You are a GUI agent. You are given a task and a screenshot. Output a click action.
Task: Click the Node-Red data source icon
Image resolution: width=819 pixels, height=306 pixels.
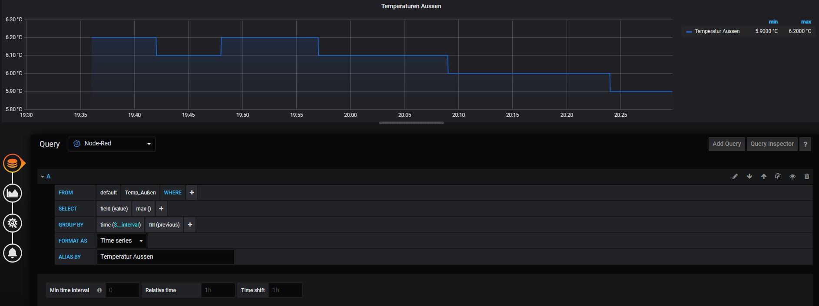pyautogui.click(x=77, y=144)
